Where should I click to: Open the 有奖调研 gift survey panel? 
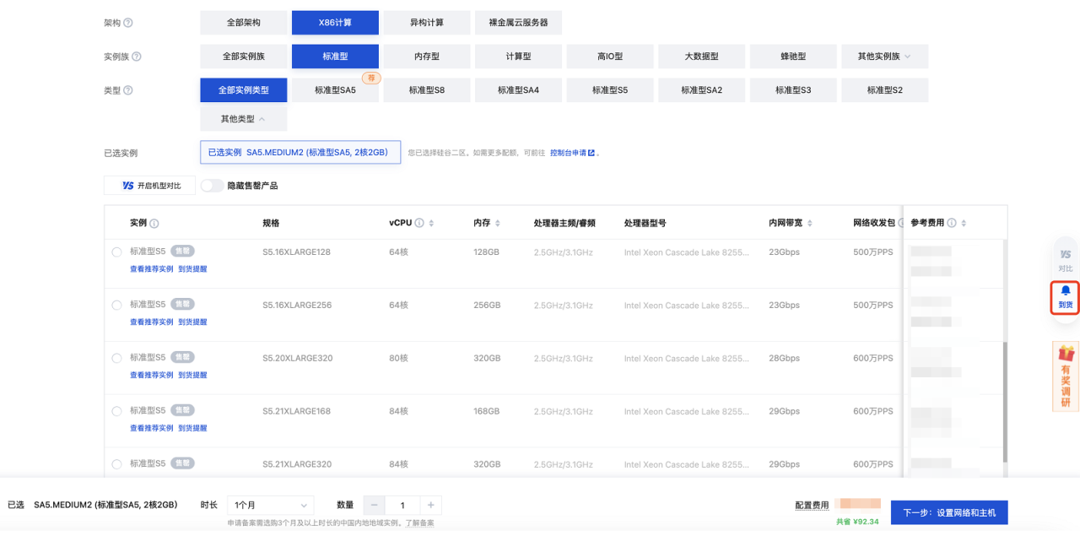click(1064, 376)
